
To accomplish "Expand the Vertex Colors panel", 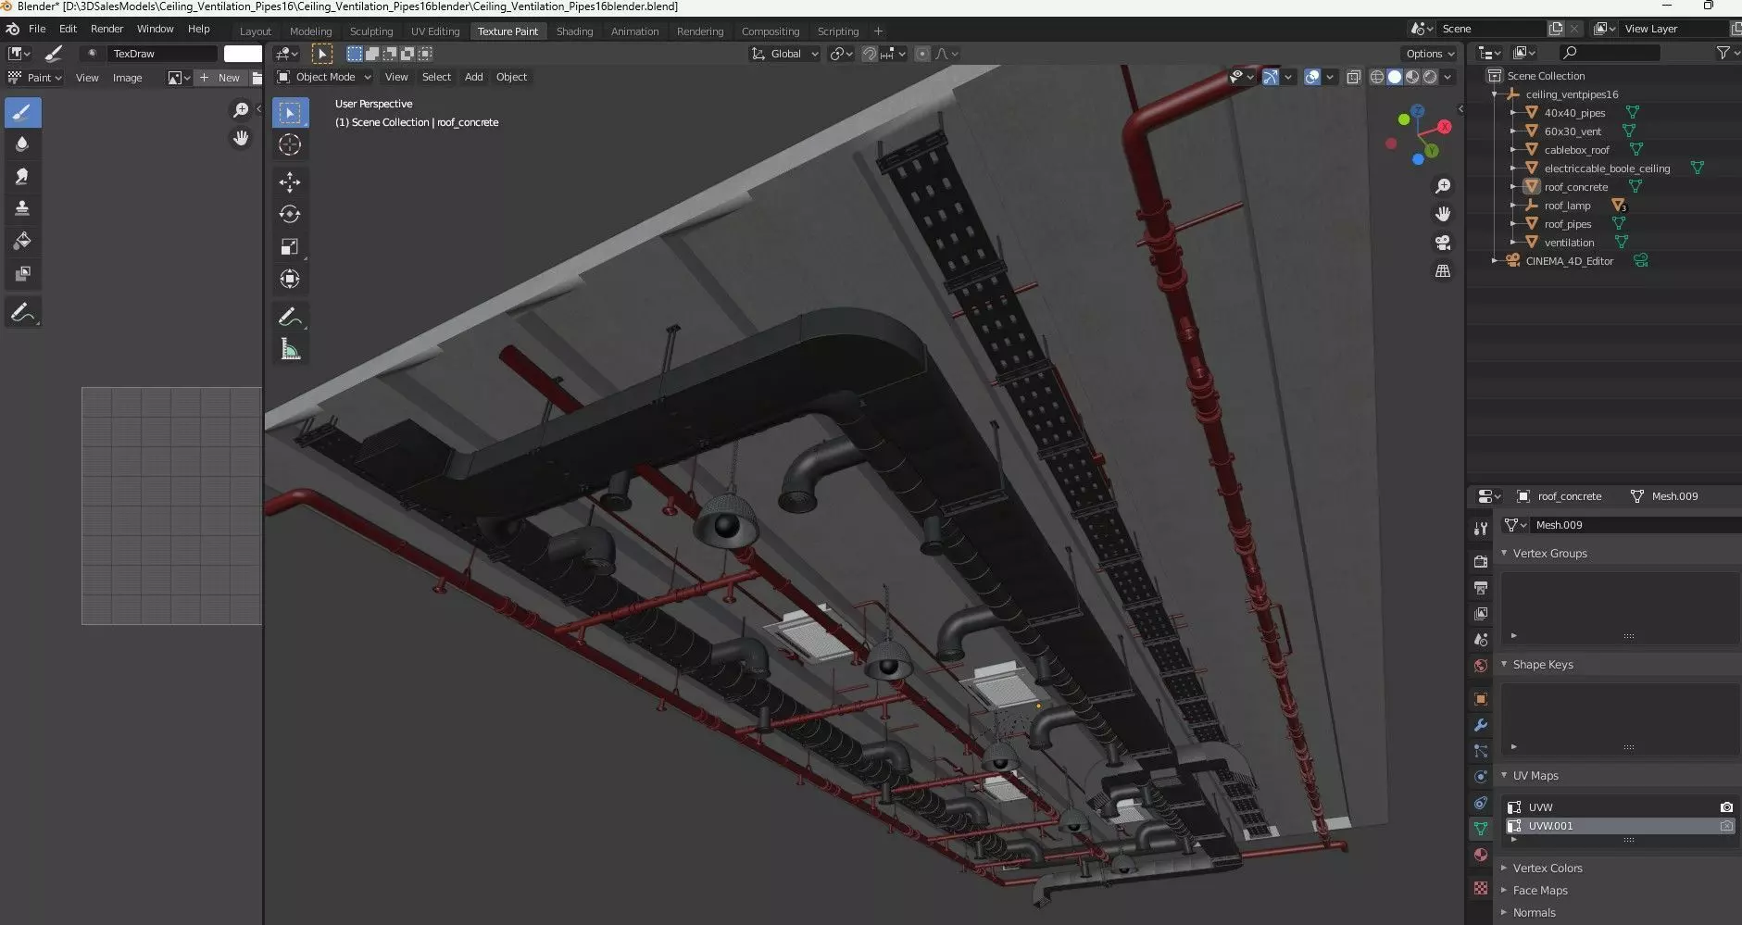I will click(x=1504, y=868).
